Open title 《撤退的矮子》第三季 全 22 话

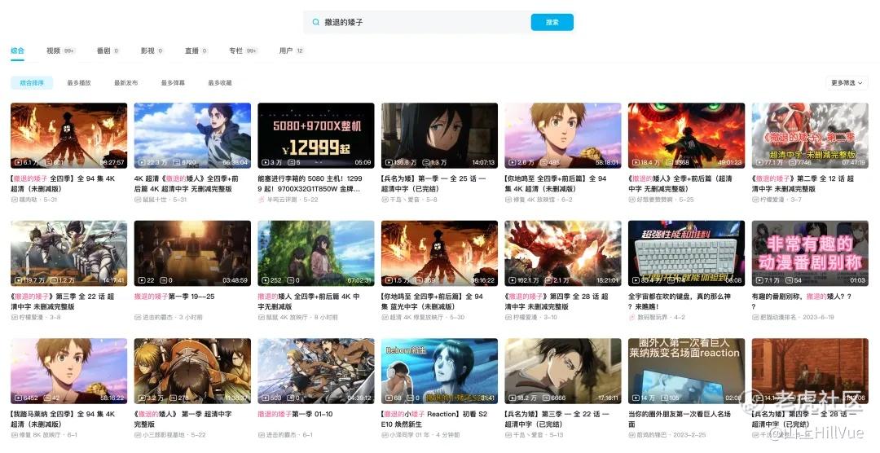coord(62,301)
